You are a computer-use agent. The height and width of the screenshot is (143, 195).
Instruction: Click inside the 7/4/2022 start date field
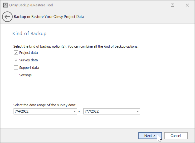pyautogui.click(x=43, y=111)
